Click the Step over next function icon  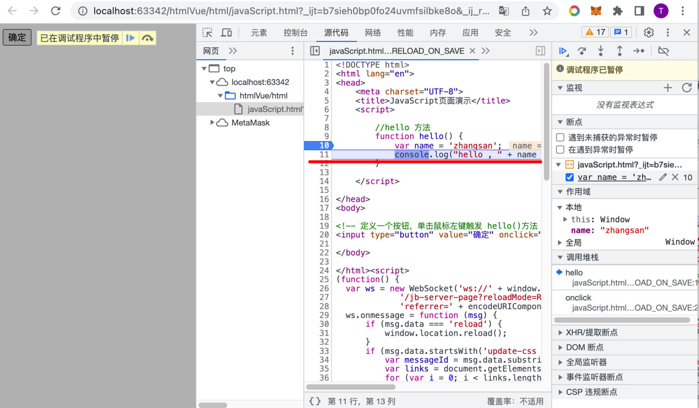[x=582, y=51]
